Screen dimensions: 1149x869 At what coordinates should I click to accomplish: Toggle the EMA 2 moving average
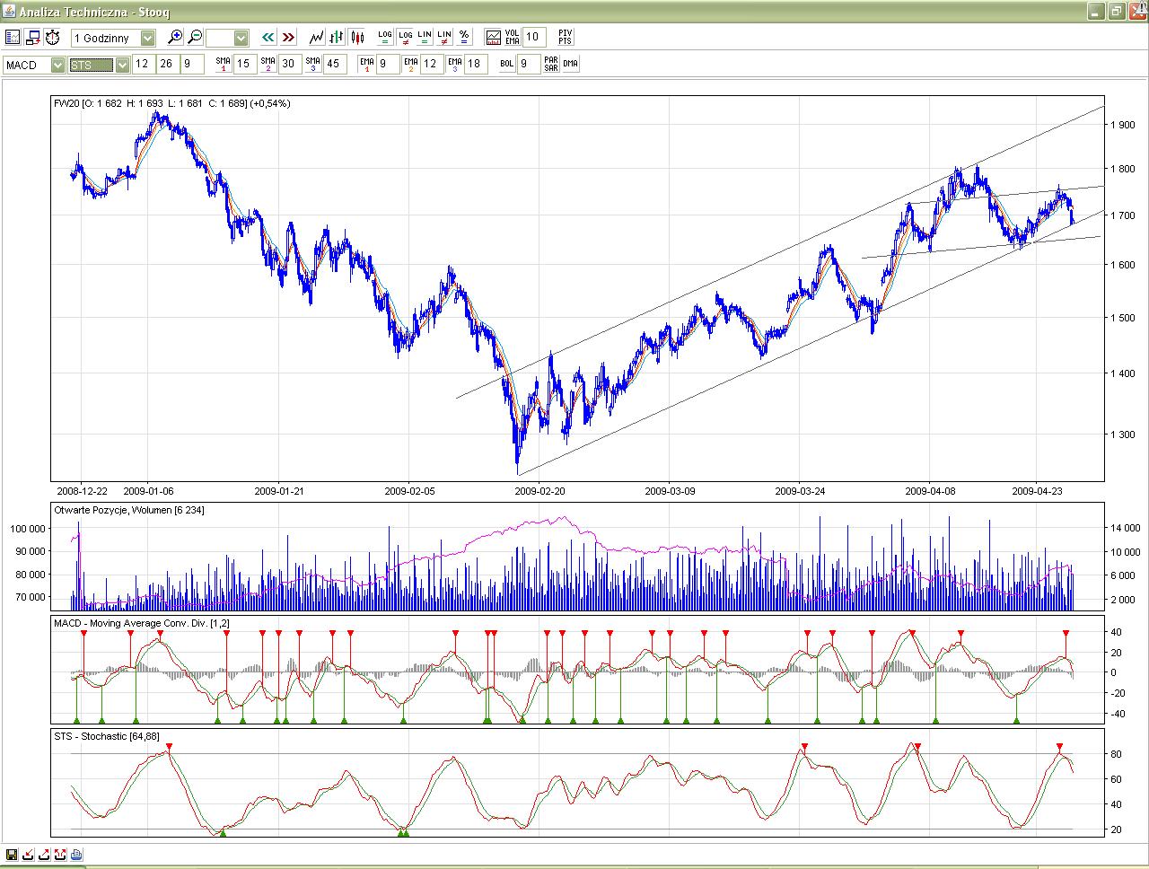point(410,64)
